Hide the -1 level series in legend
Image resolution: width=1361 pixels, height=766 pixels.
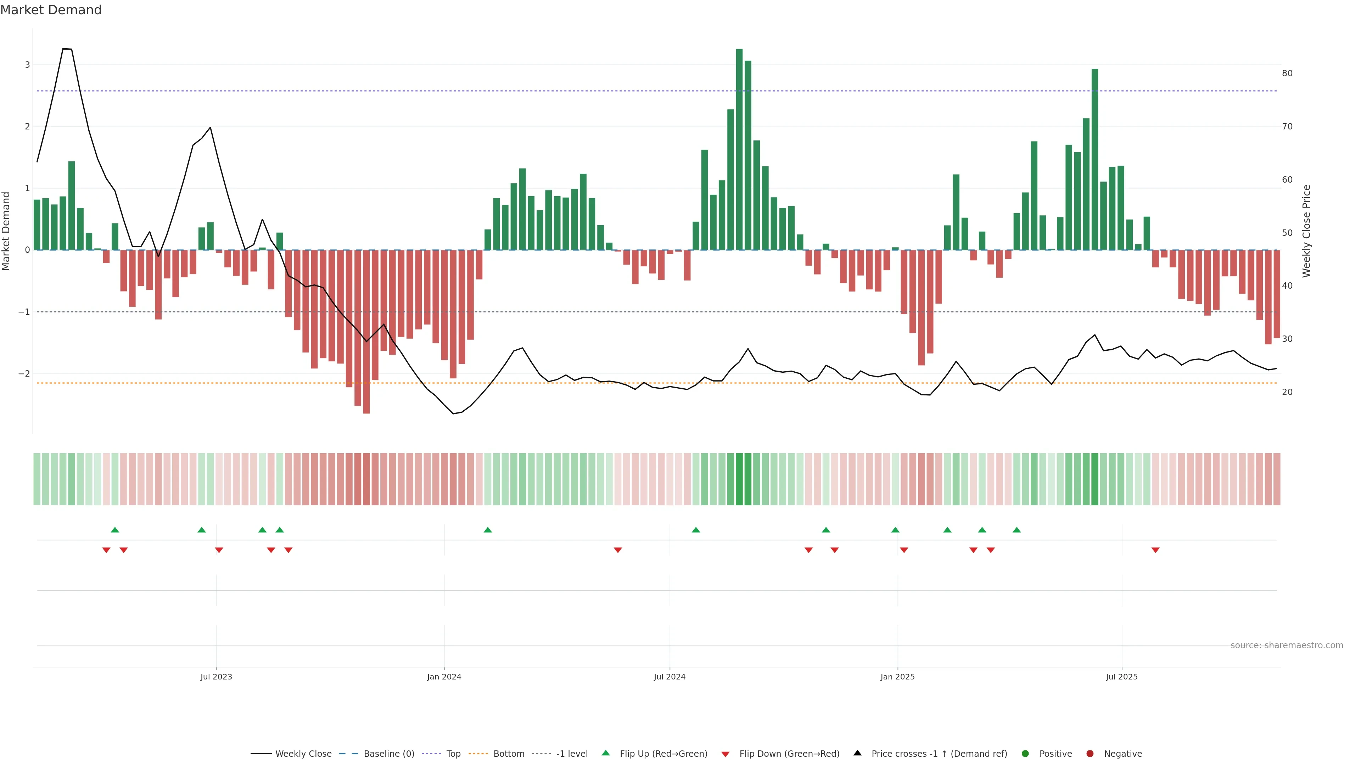click(x=572, y=753)
